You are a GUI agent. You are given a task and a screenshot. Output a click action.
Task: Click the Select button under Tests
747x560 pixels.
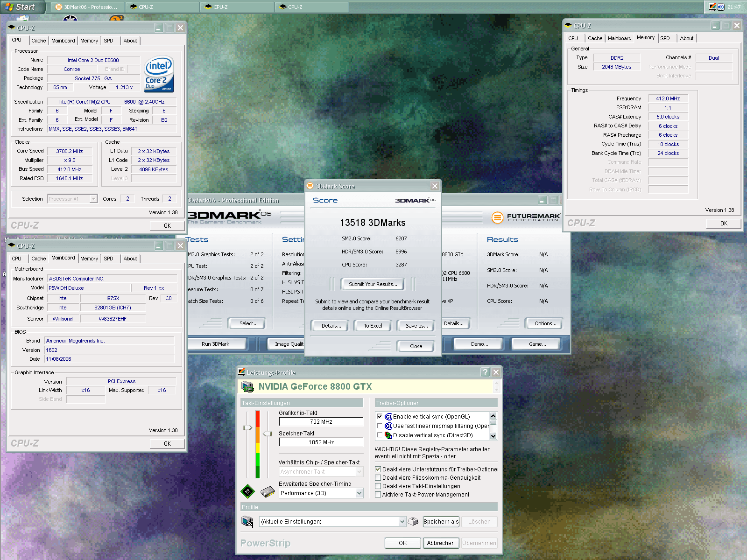coord(248,323)
